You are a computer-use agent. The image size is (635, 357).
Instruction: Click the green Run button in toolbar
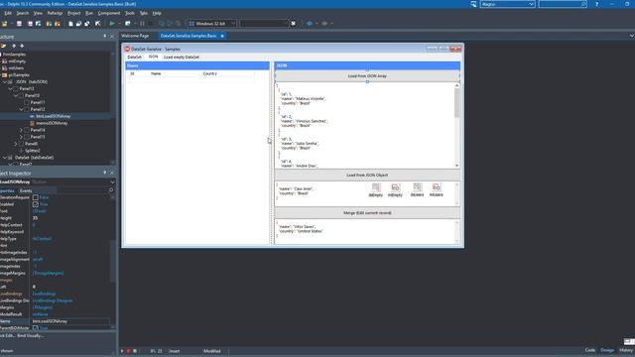(112, 24)
